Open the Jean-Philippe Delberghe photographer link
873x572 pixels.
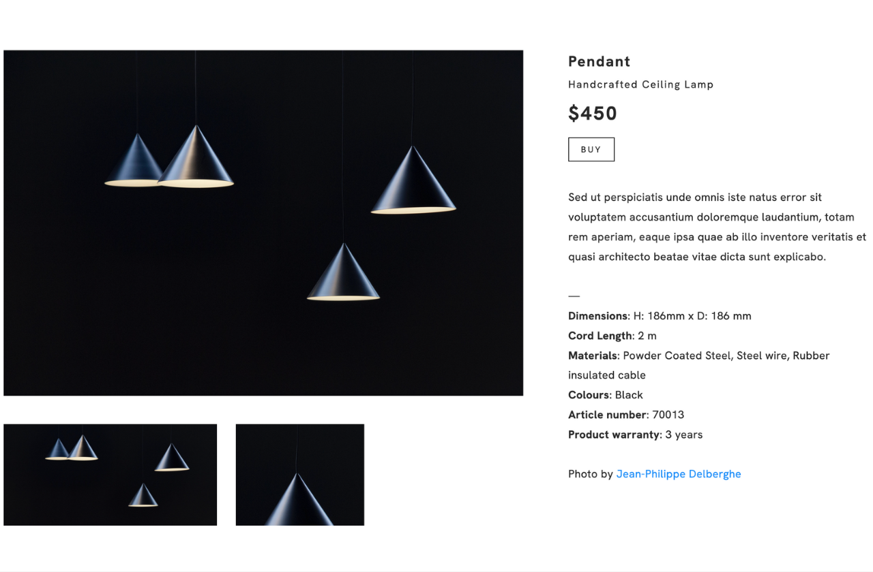click(678, 474)
